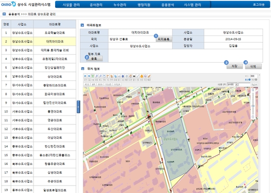Click the 아파트명 column header
This screenshot has width=271, height=193.
55,24
